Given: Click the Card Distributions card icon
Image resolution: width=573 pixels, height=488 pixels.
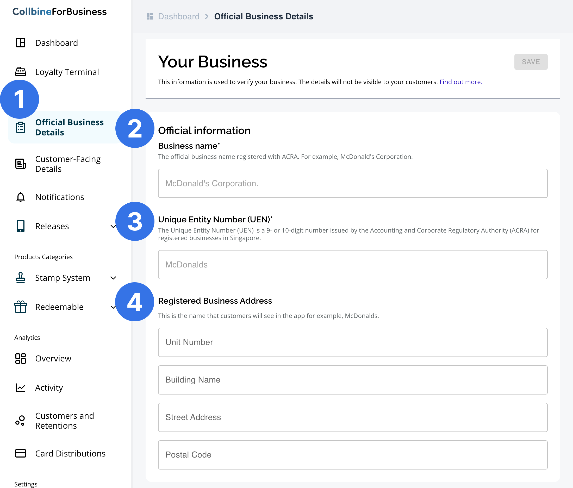Looking at the screenshot, I should tap(21, 453).
